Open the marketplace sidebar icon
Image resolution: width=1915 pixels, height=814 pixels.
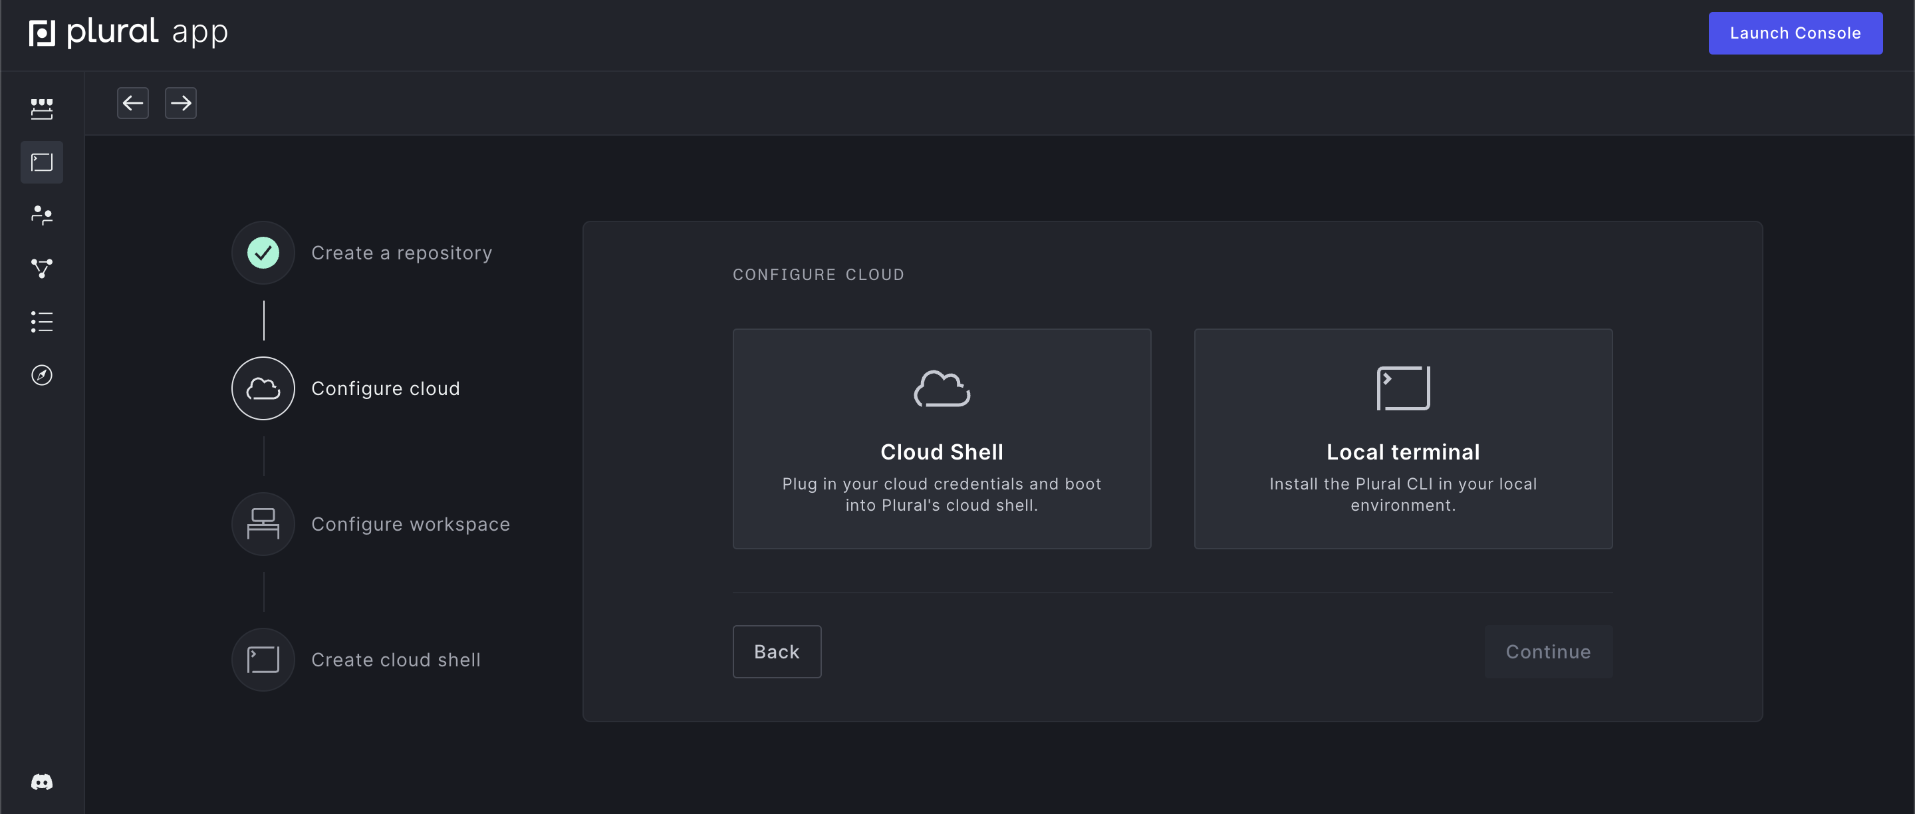pos(42,108)
